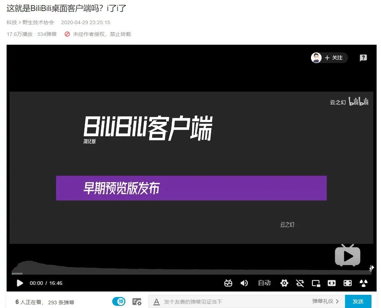Viewport: 381px width, 308px height.
Task: Click the speaker icon to mute volume
Action: [244, 283]
